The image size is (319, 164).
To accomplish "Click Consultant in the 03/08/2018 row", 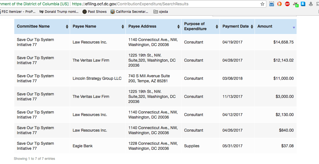I will (194, 78).
